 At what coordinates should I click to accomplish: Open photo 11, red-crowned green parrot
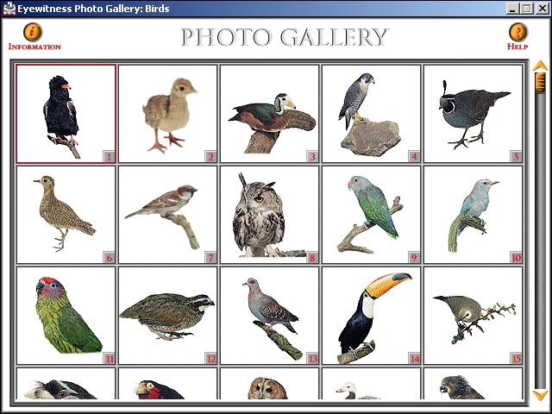pyautogui.click(x=66, y=316)
